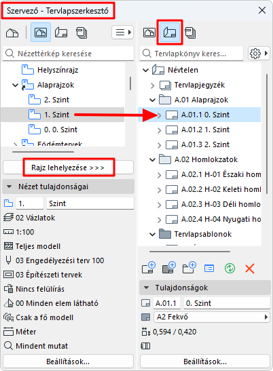
Task: Collapse the A.01 Alaprajzok folder
Action: click(152, 100)
